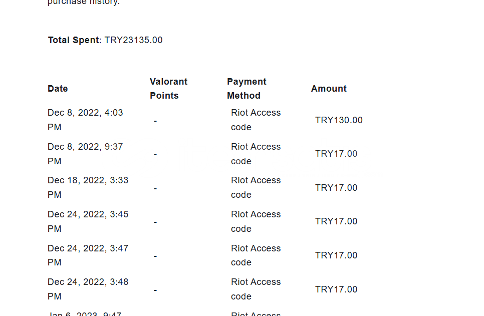The image size is (484, 316).
Task: Select the amount for Dec 18, 3:33 PM purchase
Action: [336, 188]
